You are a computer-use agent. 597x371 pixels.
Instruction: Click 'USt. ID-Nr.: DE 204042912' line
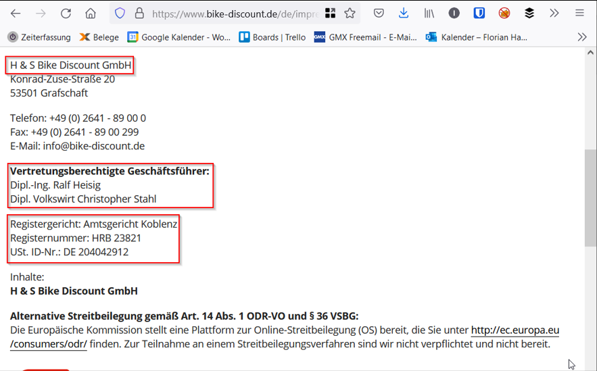pyautogui.click(x=69, y=252)
